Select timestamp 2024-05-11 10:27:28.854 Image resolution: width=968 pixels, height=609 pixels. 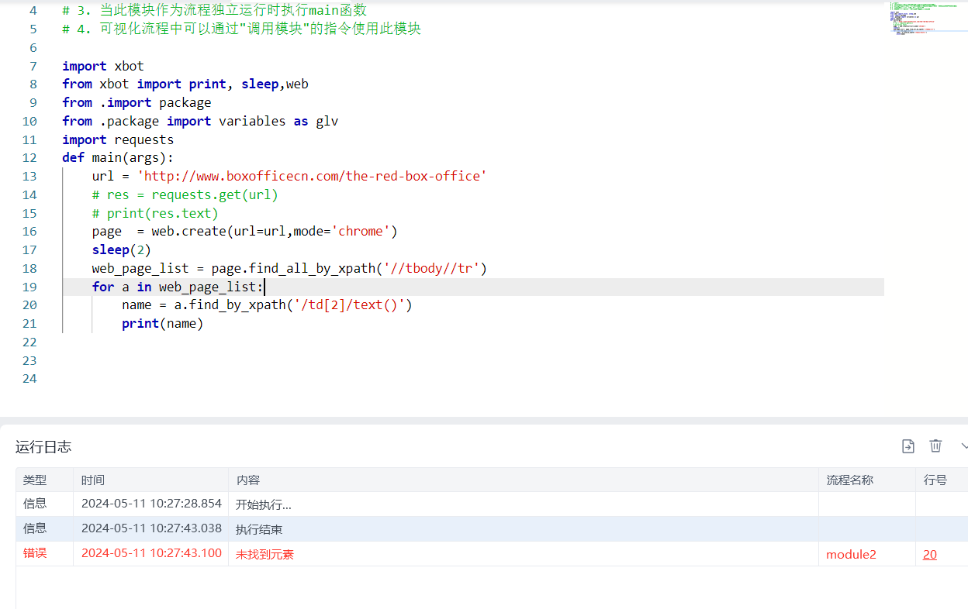(x=151, y=504)
